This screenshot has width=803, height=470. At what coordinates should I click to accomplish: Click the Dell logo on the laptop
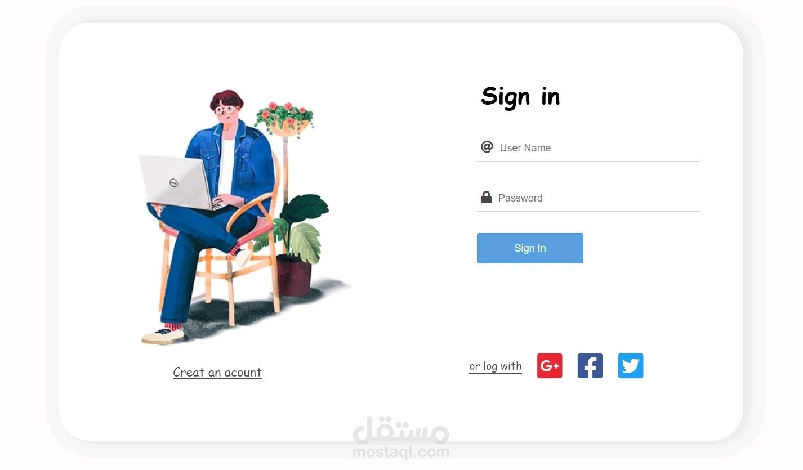click(174, 182)
